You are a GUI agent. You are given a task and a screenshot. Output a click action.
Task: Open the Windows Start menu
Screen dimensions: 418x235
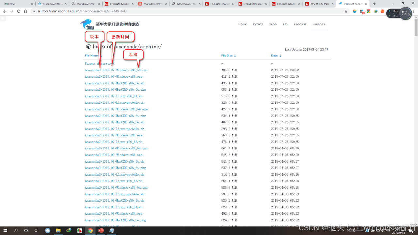coord(5,230)
